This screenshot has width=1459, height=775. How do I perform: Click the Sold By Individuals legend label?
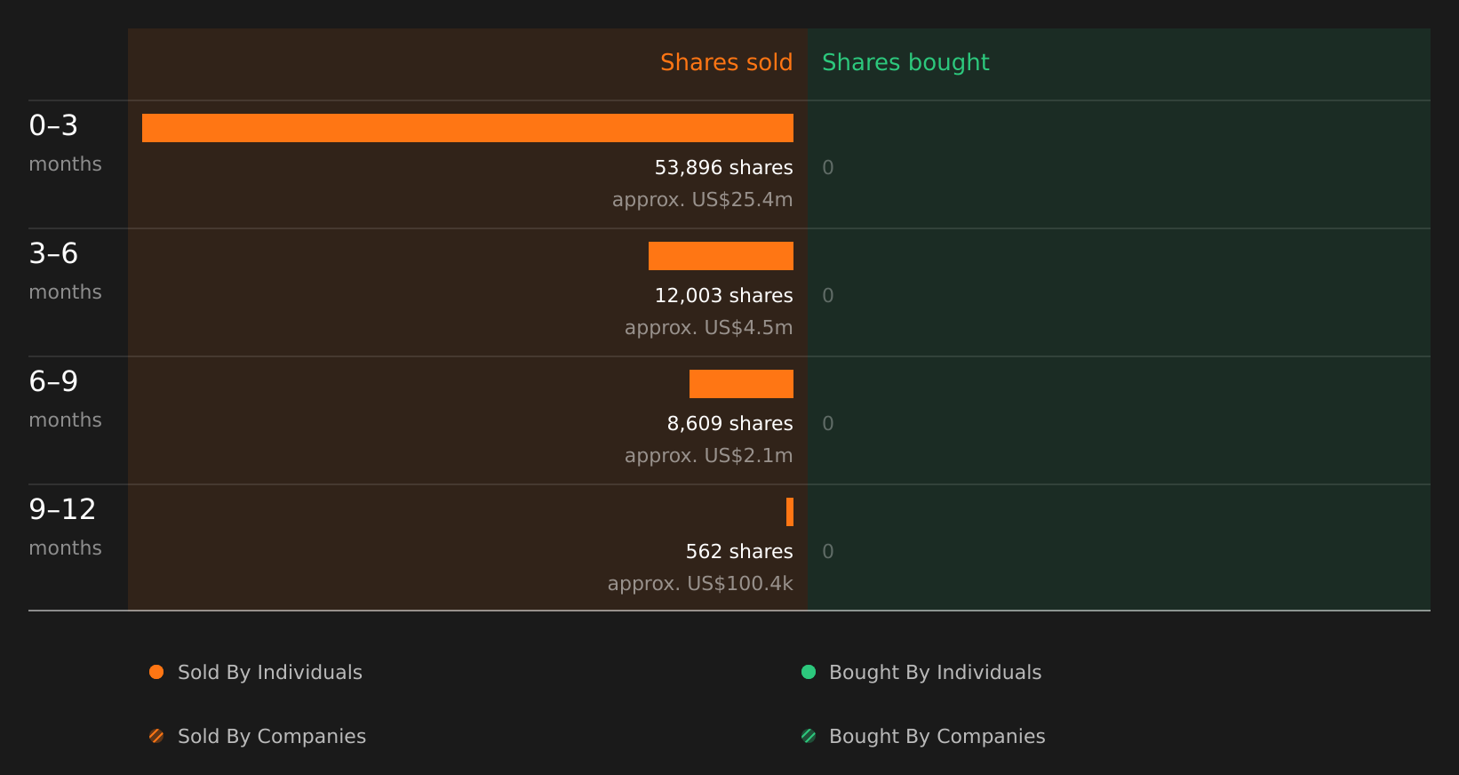270,672
